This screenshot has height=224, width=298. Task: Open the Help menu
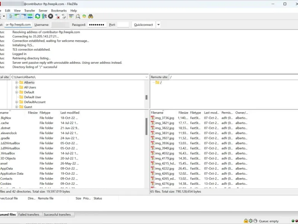(x=73, y=11)
